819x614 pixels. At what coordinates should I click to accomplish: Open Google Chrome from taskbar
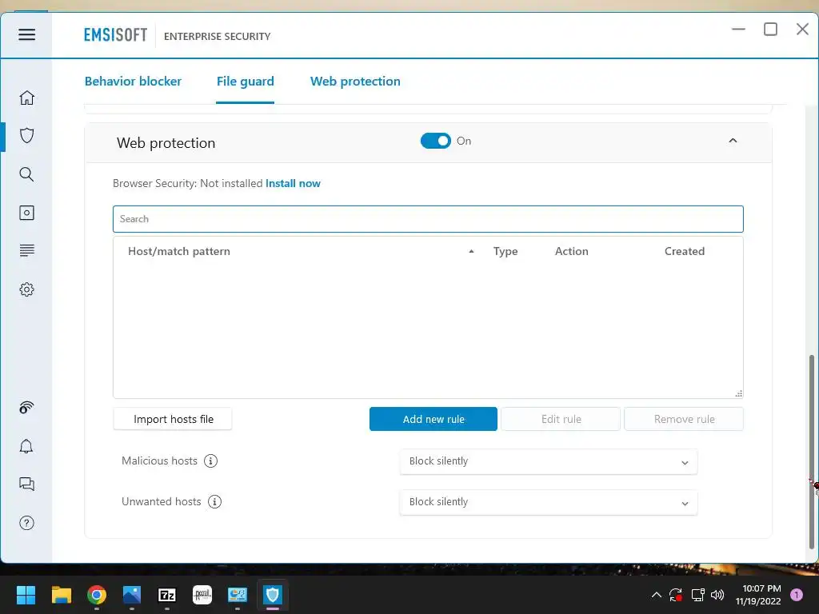pos(97,595)
